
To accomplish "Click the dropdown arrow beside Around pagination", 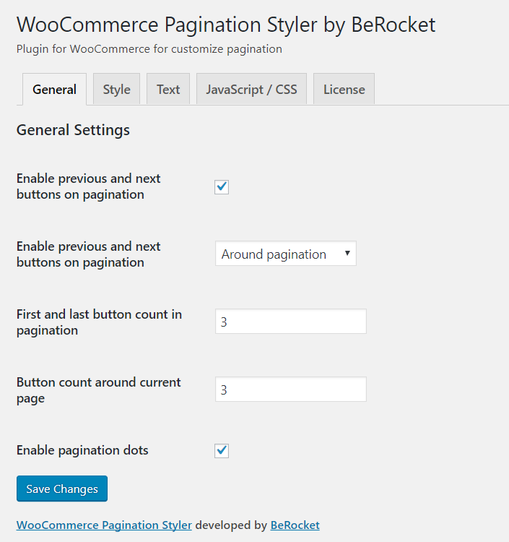I will click(x=347, y=254).
